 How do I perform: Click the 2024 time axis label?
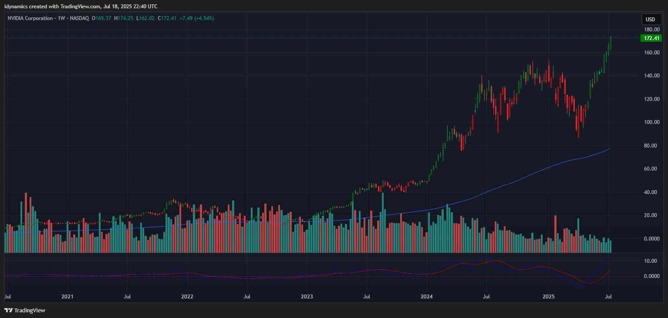click(x=427, y=297)
